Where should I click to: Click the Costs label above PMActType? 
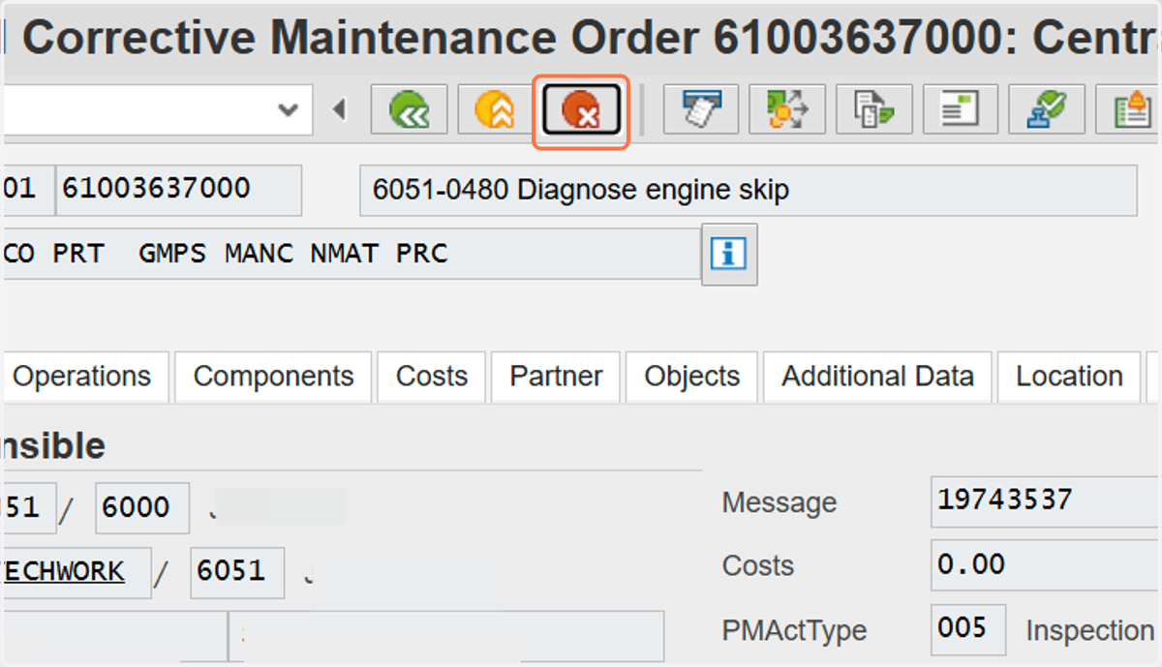click(758, 566)
